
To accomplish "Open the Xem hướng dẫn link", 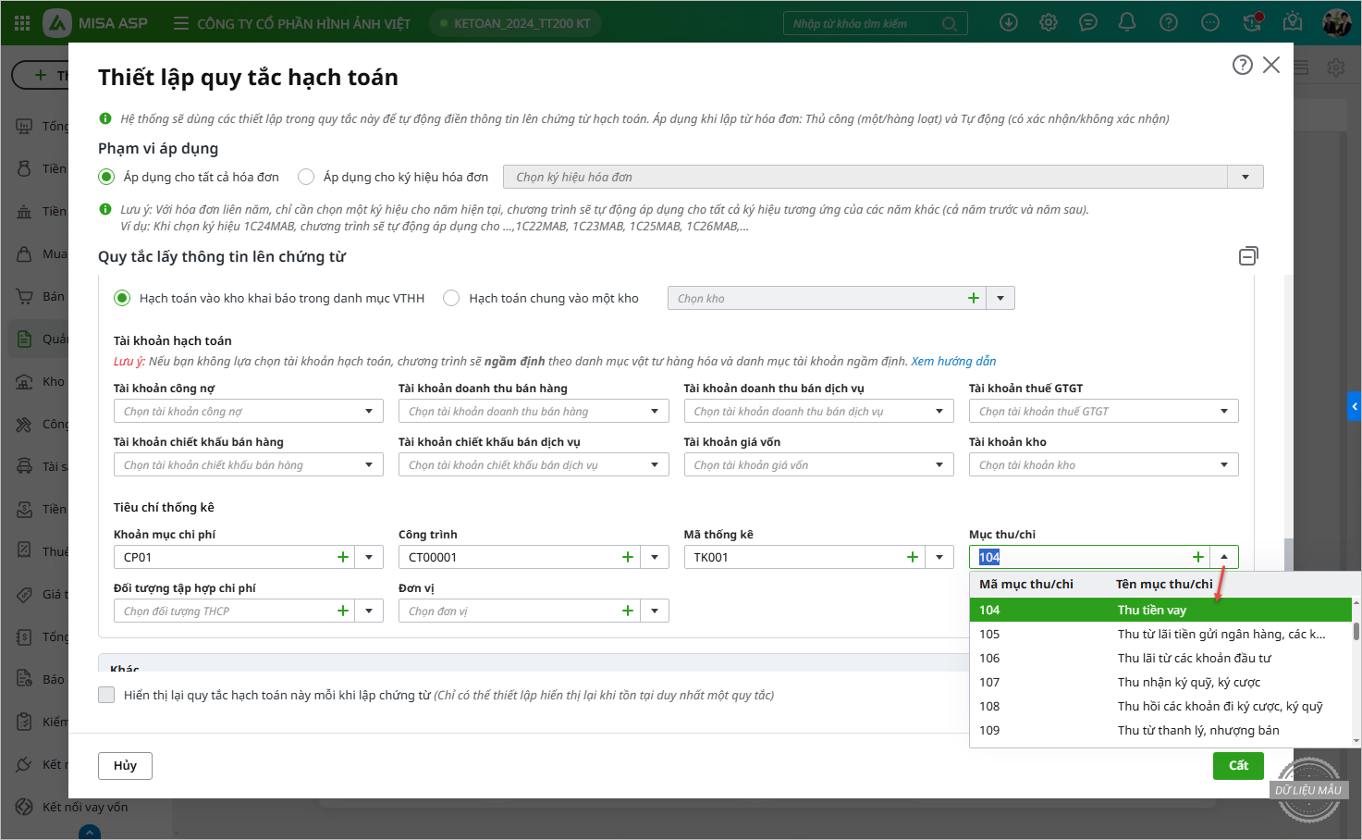I will click(x=953, y=361).
